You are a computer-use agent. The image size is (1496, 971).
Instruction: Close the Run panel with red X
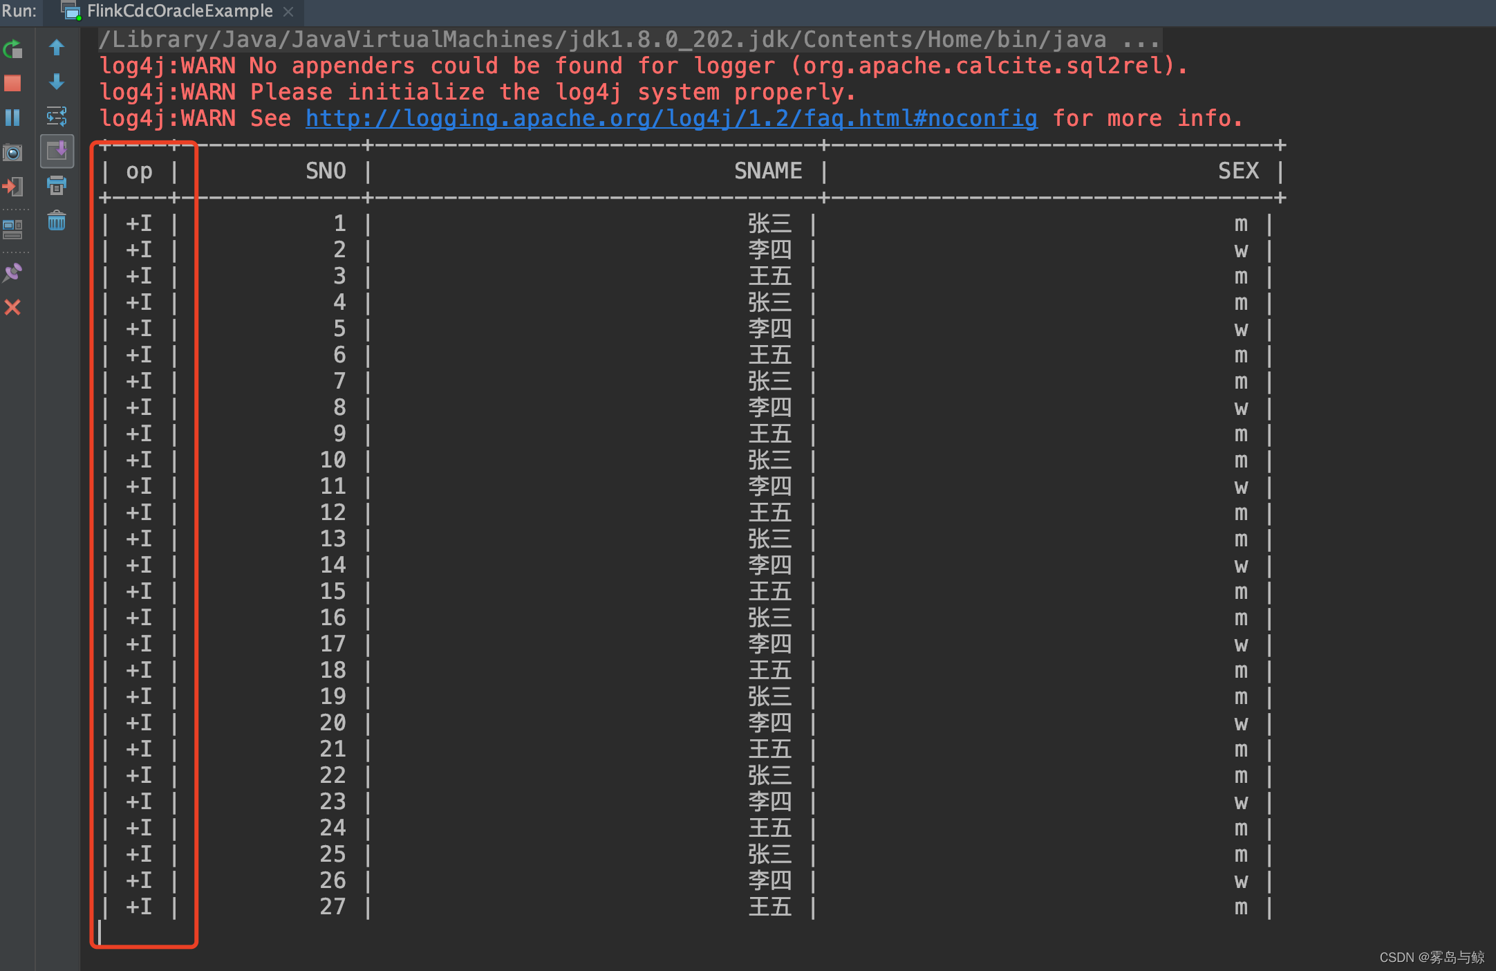click(12, 307)
